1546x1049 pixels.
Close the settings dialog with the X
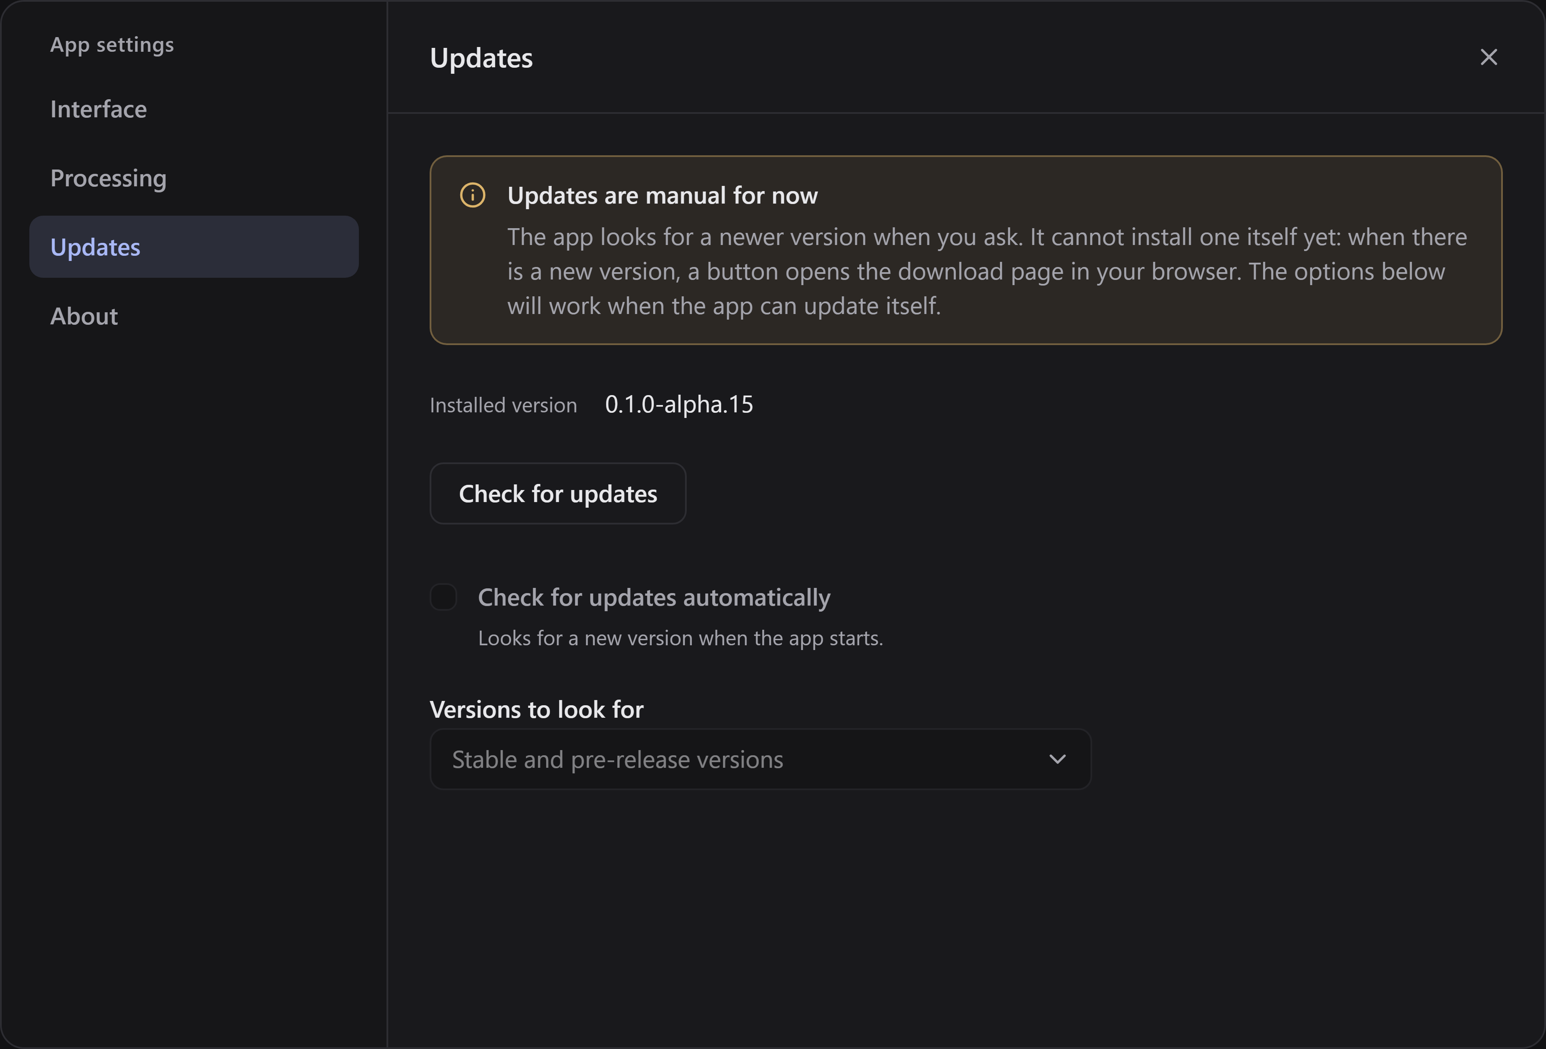[1489, 57]
